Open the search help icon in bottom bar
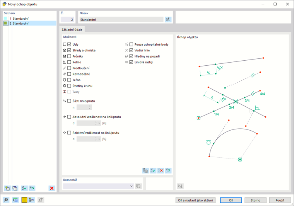Image resolution: width=294 pixels, height=206 pixels. [x=6, y=200]
